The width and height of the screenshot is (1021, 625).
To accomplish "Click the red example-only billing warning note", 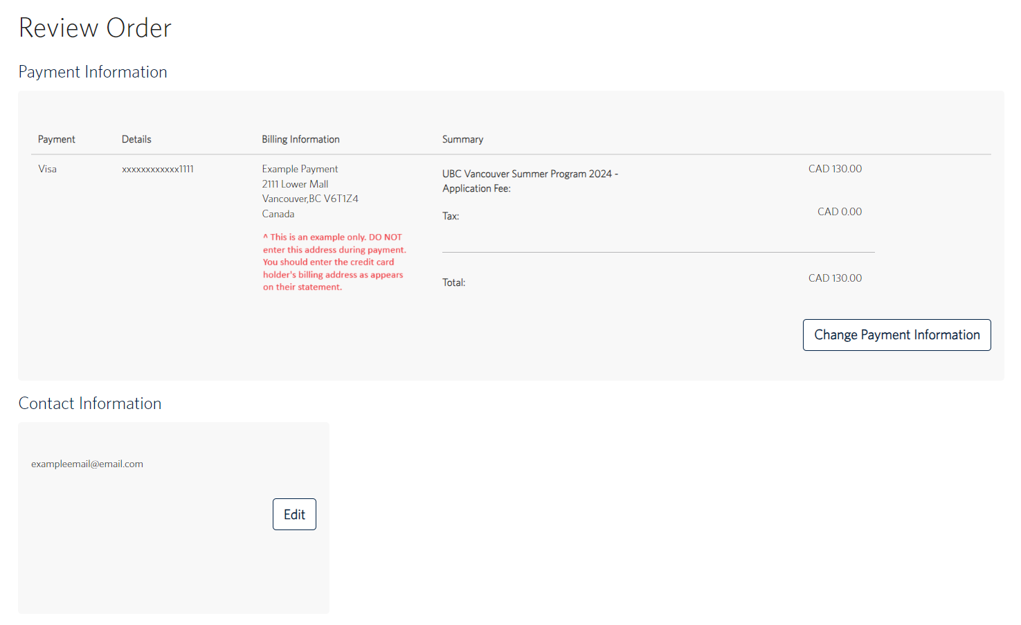I will 334,262.
